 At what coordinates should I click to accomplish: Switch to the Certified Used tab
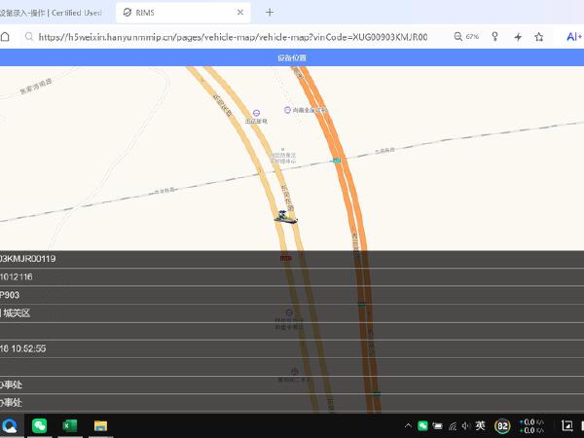pyautogui.click(x=54, y=12)
